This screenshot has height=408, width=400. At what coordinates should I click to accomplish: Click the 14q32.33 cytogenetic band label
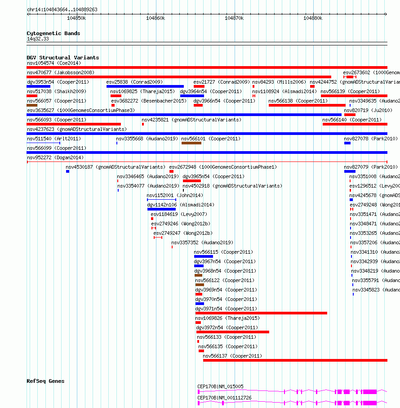click(38, 39)
